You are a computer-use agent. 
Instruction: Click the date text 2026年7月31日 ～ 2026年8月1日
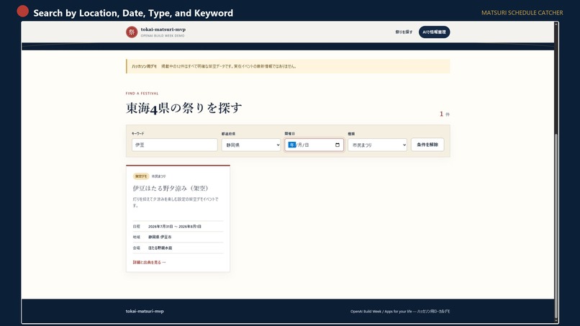point(175,227)
